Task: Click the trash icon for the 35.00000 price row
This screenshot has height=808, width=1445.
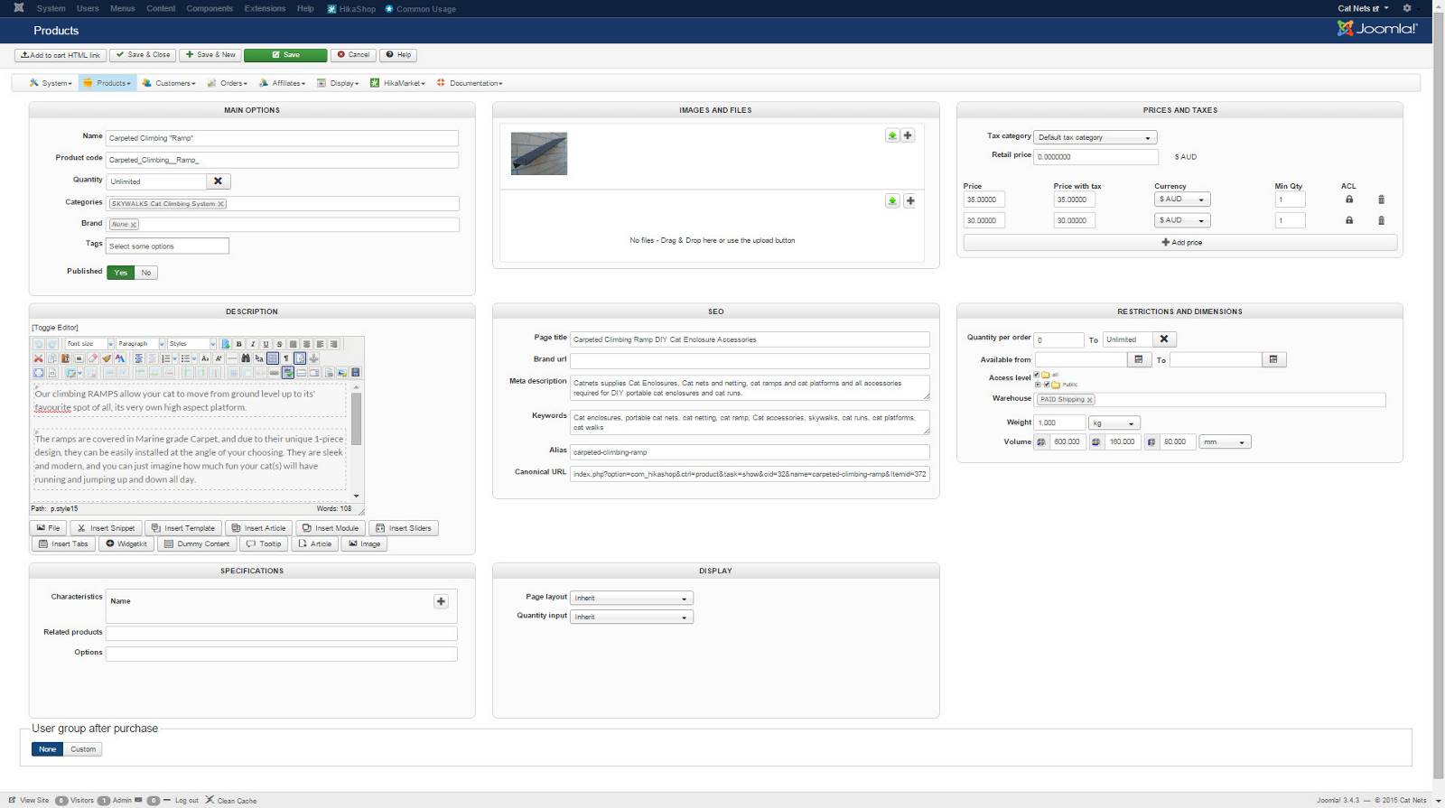Action: [x=1380, y=200]
